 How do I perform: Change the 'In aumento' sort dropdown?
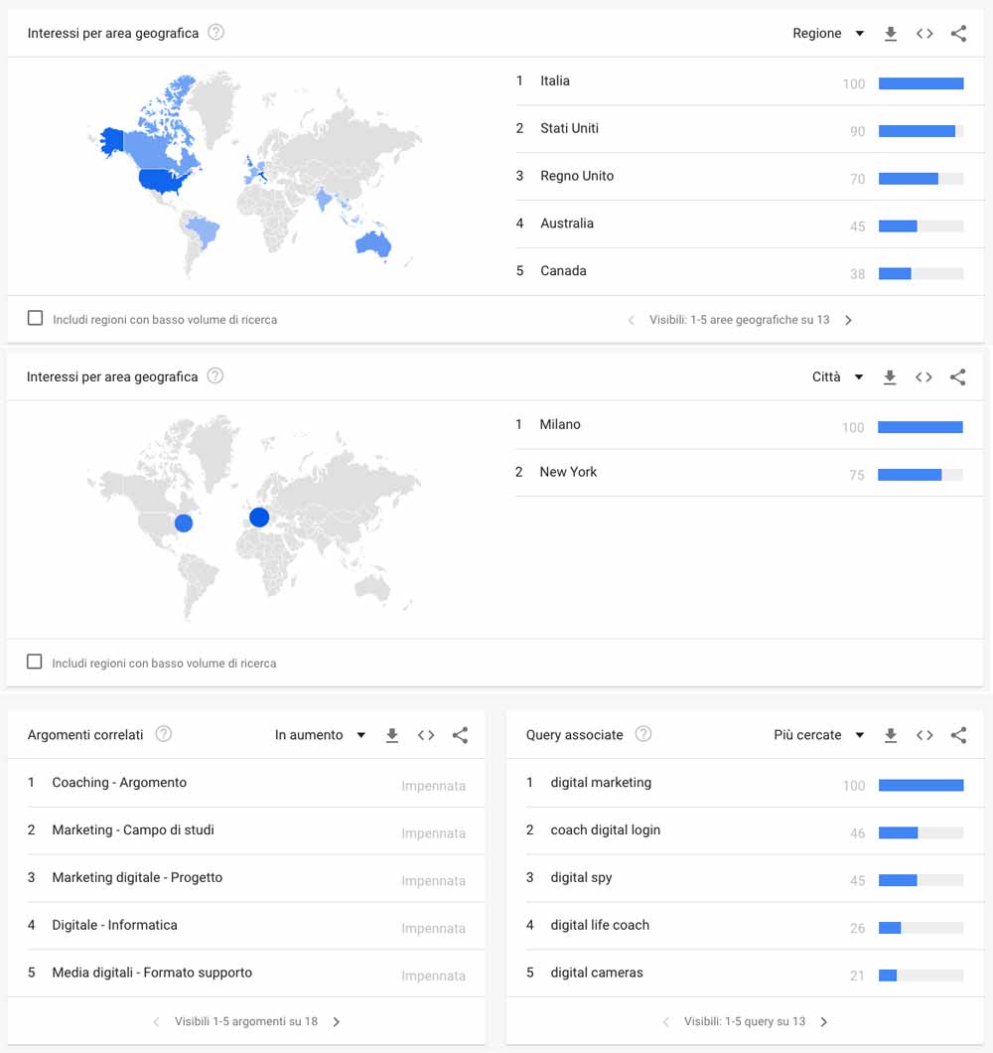[x=320, y=735]
